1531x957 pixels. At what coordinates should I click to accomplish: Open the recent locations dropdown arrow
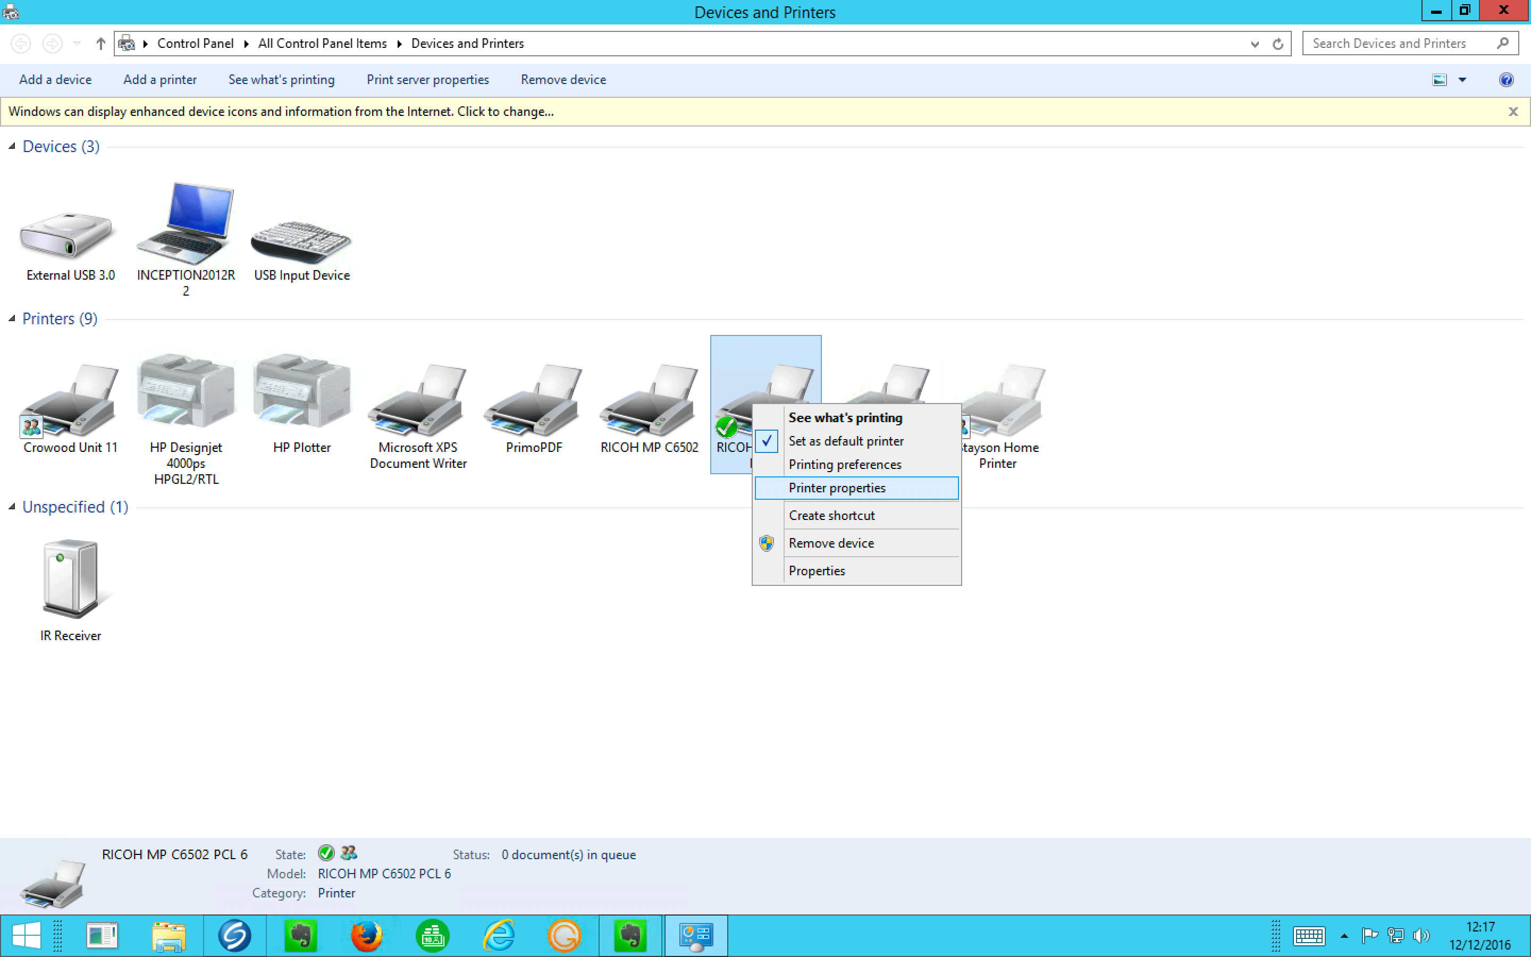pyautogui.click(x=77, y=44)
